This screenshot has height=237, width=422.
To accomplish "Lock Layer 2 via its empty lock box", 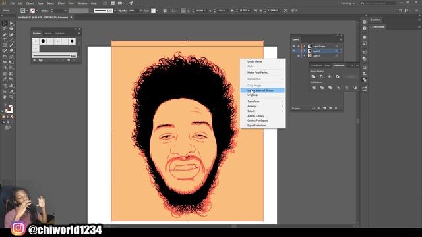I will coord(299,51).
